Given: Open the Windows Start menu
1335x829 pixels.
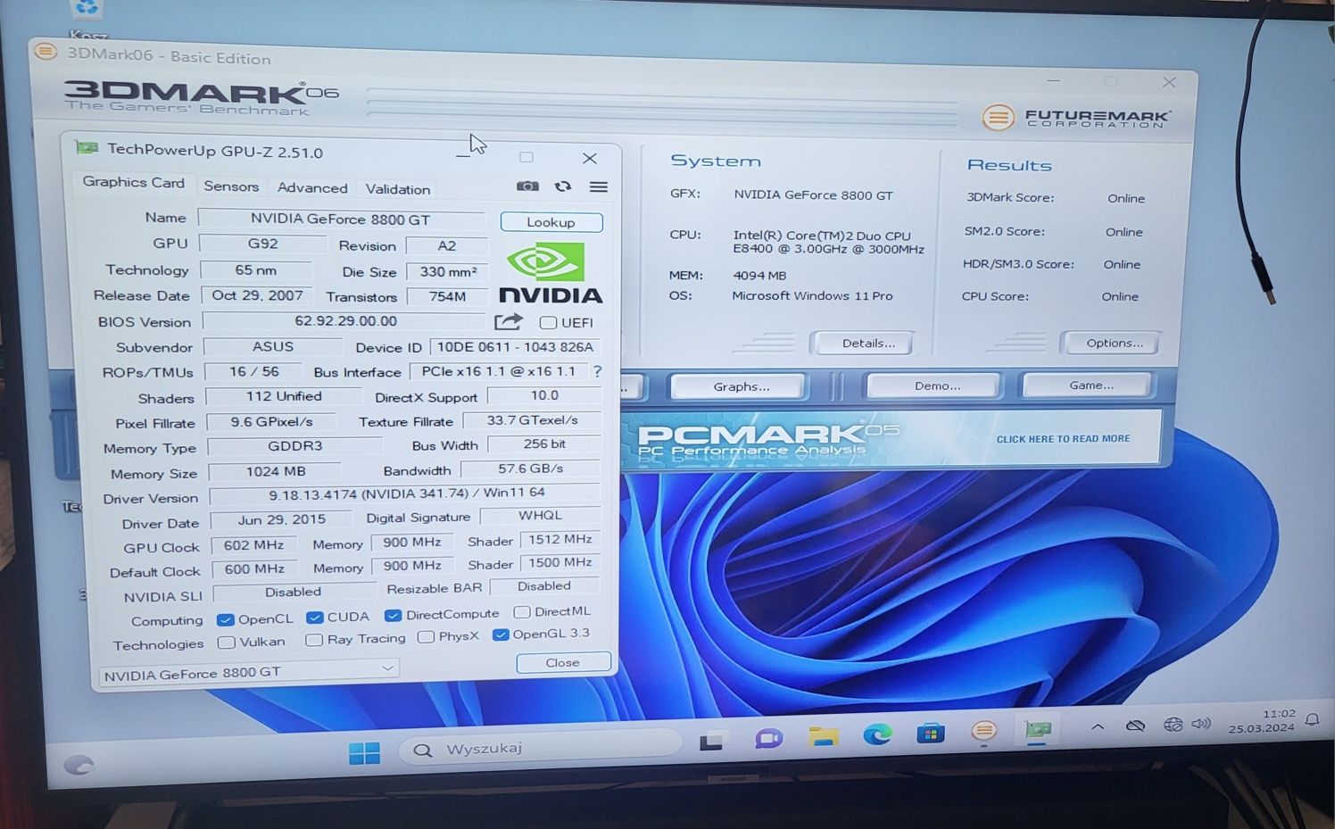Looking at the screenshot, I should pos(364,753).
